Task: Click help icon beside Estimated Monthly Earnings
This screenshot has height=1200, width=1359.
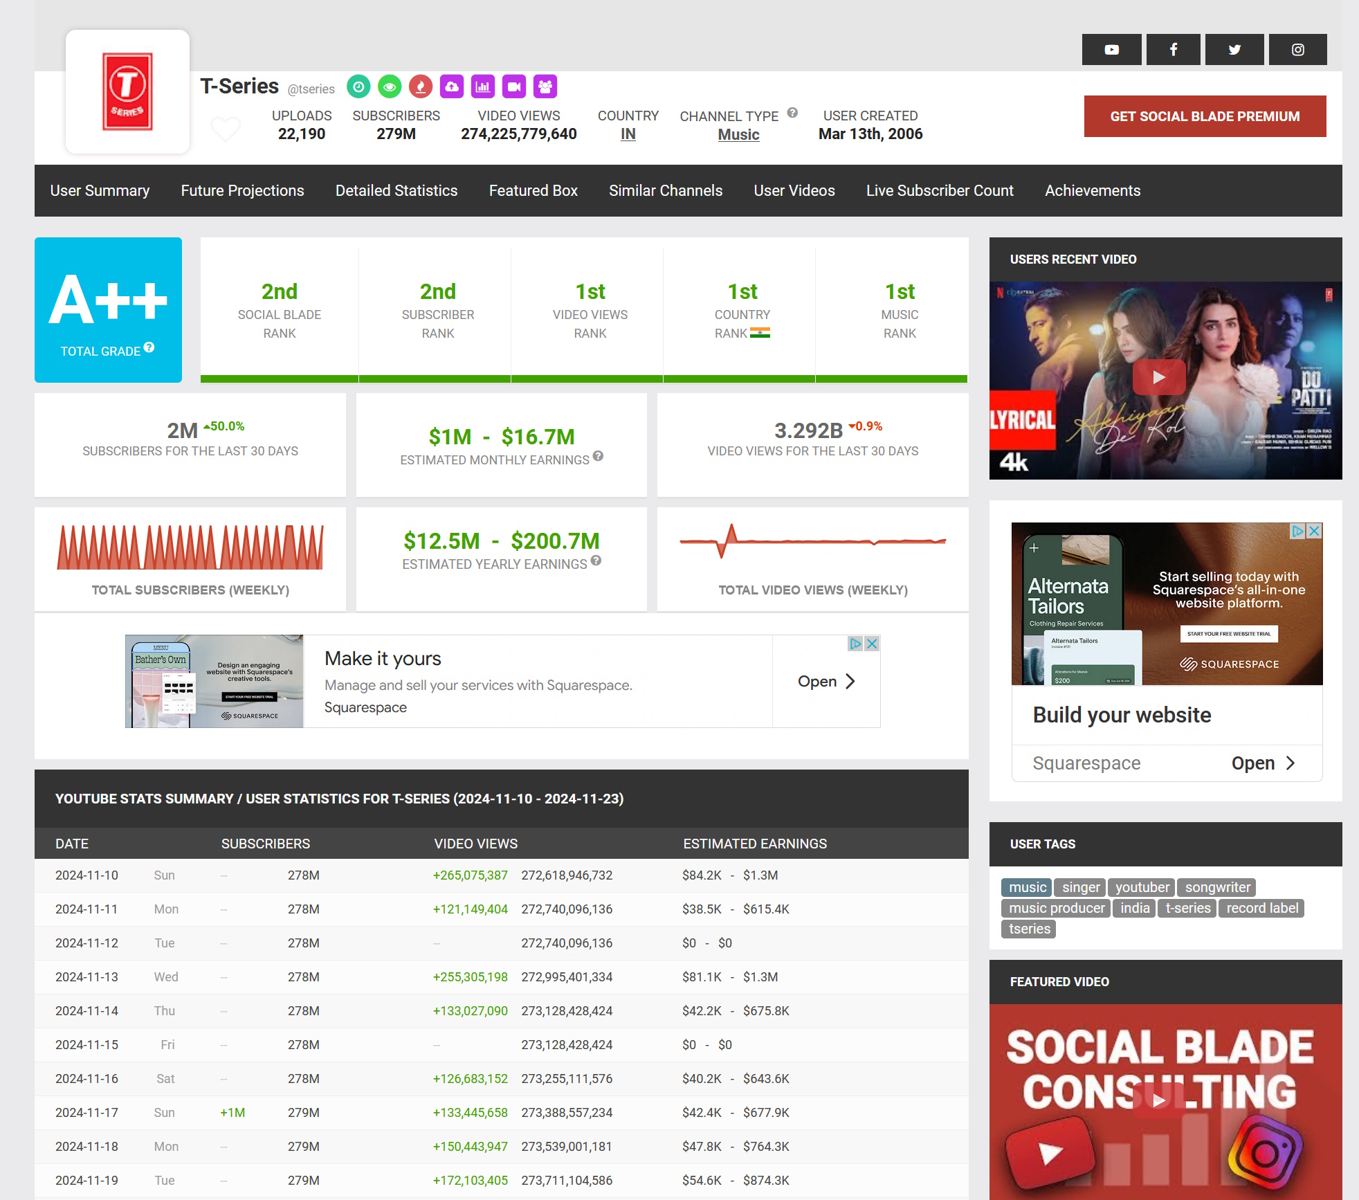Action: (x=598, y=456)
